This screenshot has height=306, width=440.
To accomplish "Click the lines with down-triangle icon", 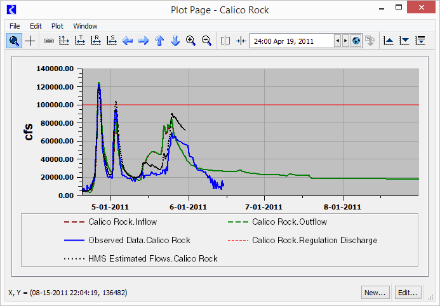I will click(420, 41).
